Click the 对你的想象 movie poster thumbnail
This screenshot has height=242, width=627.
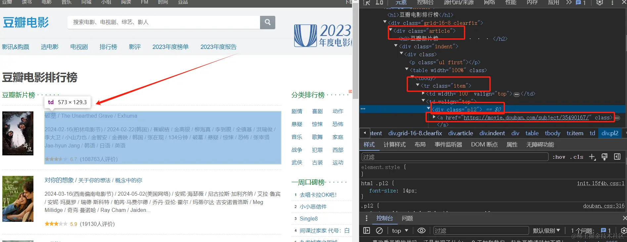point(18,199)
